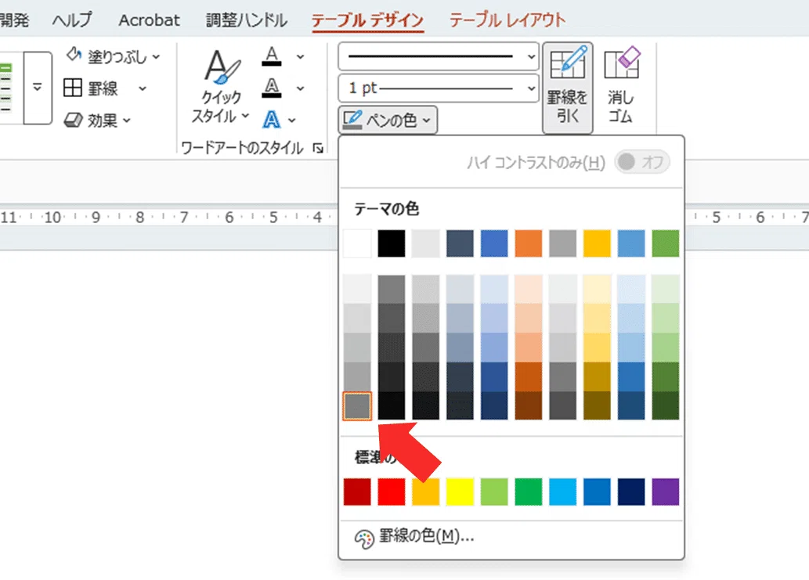Toggle ハイ コントラストのみ switch
This screenshot has width=809, height=580.
click(642, 162)
